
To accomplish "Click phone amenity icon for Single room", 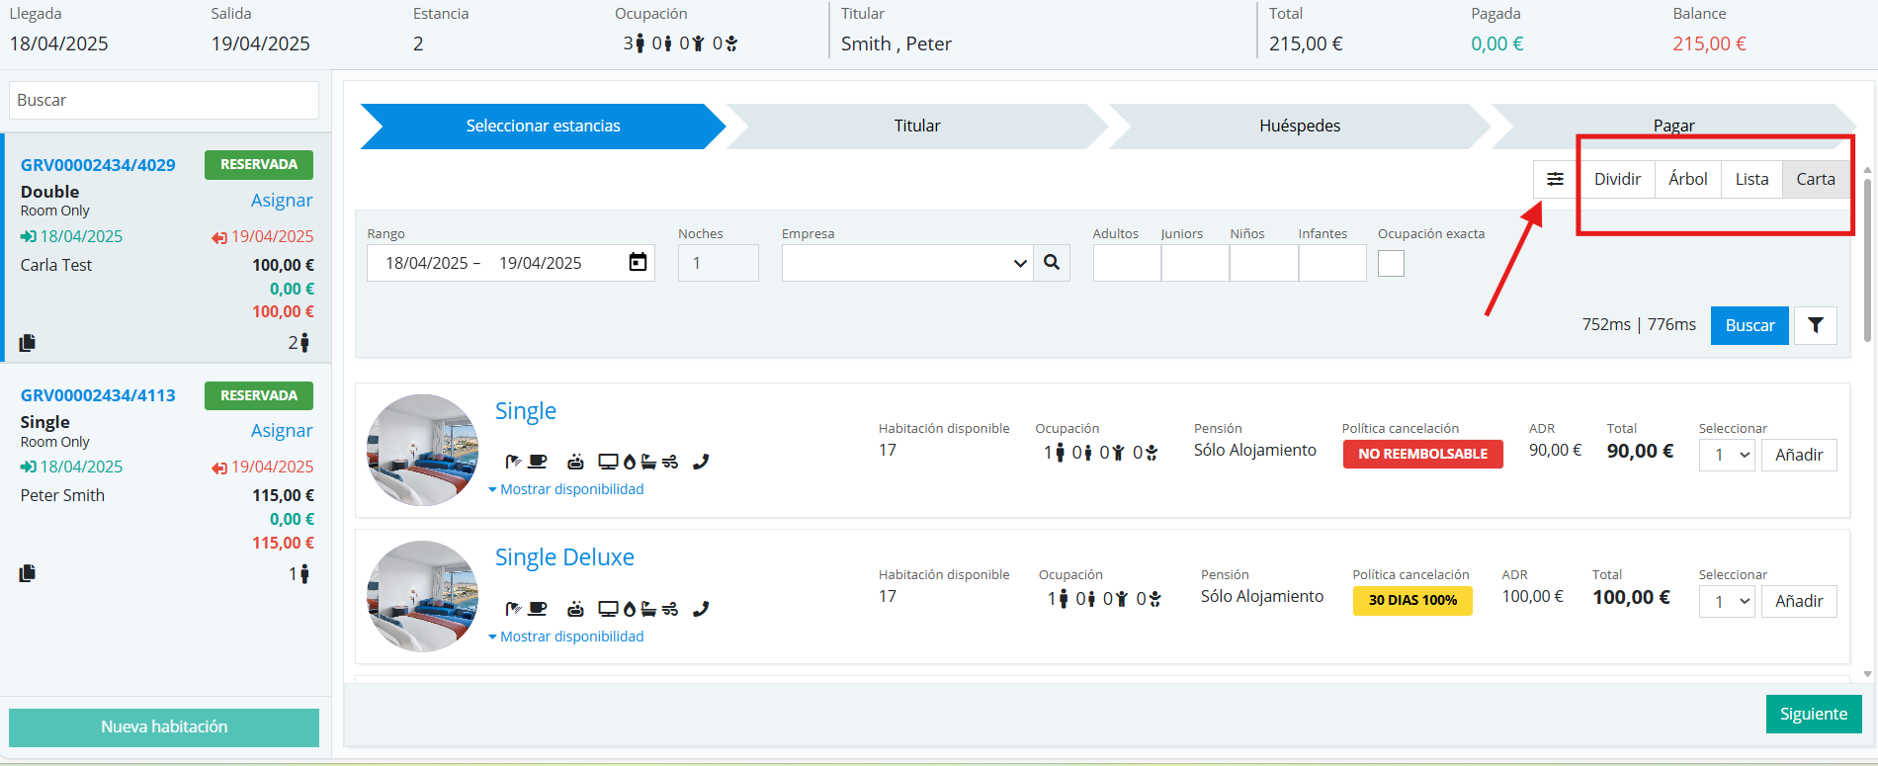I will click(701, 462).
